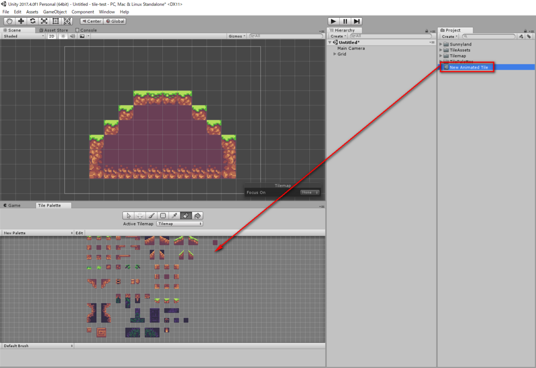
Task: Expand the Sunnyland folder
Action: coord(441,44)
